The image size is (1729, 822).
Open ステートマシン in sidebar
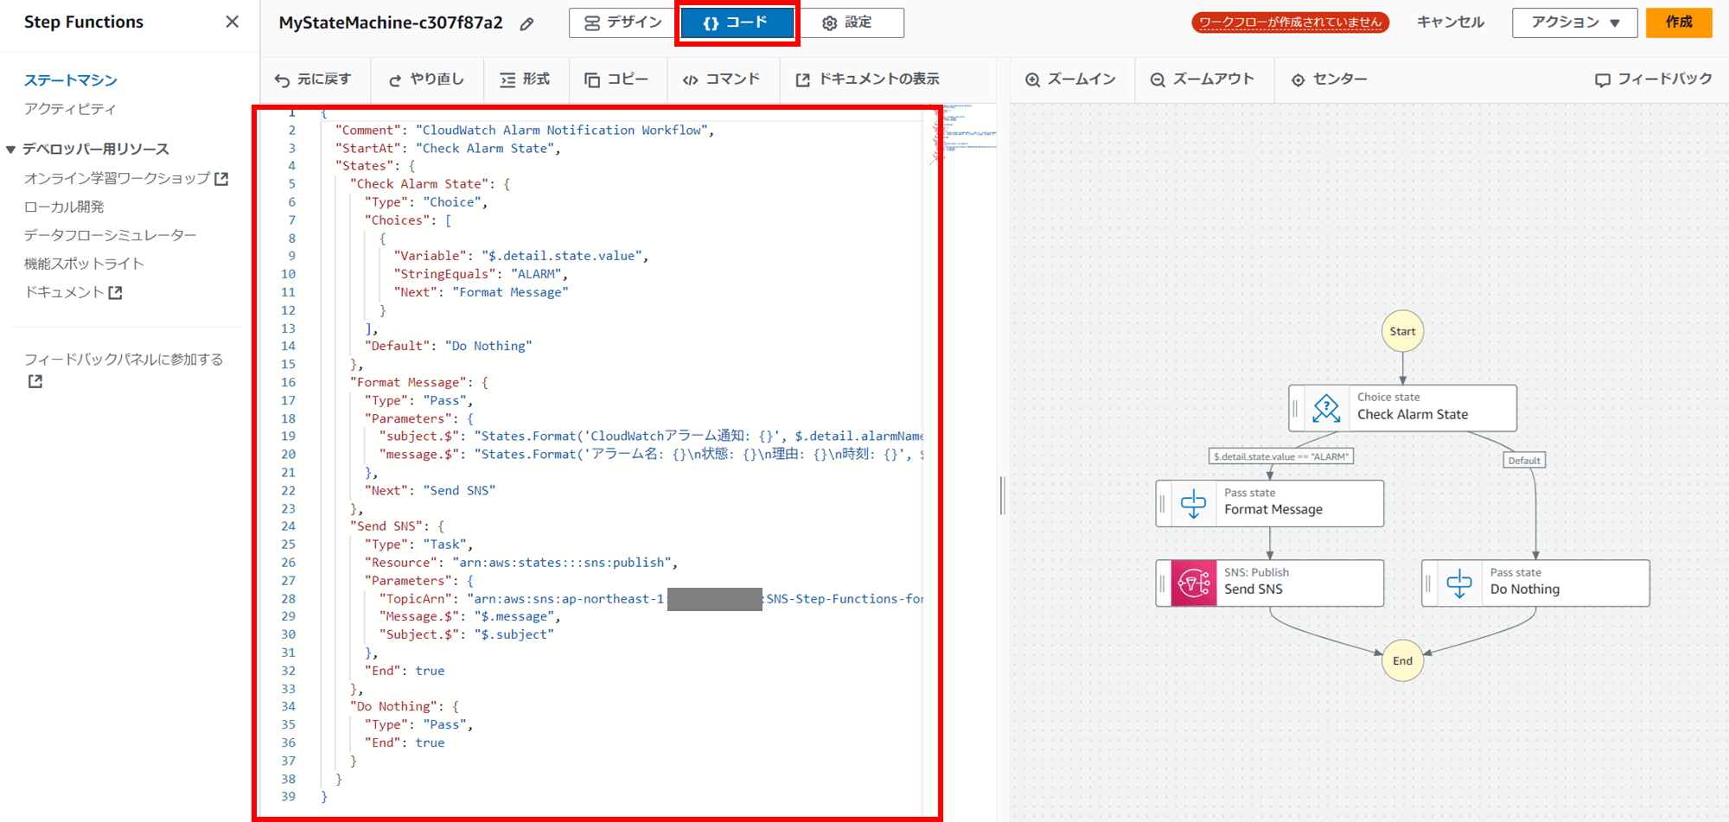(71, 80)
